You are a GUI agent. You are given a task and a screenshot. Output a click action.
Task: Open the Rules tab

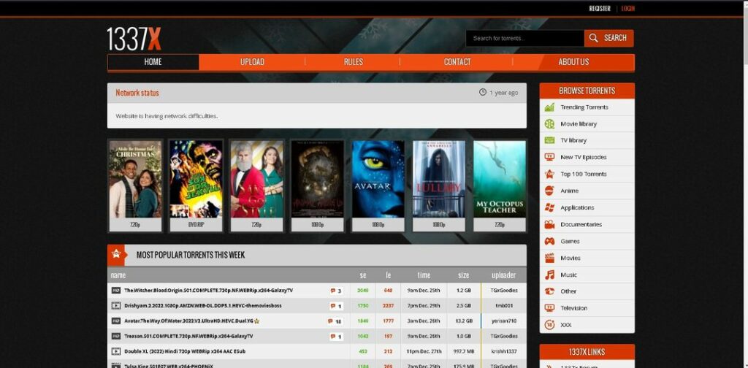pos(353,62)
